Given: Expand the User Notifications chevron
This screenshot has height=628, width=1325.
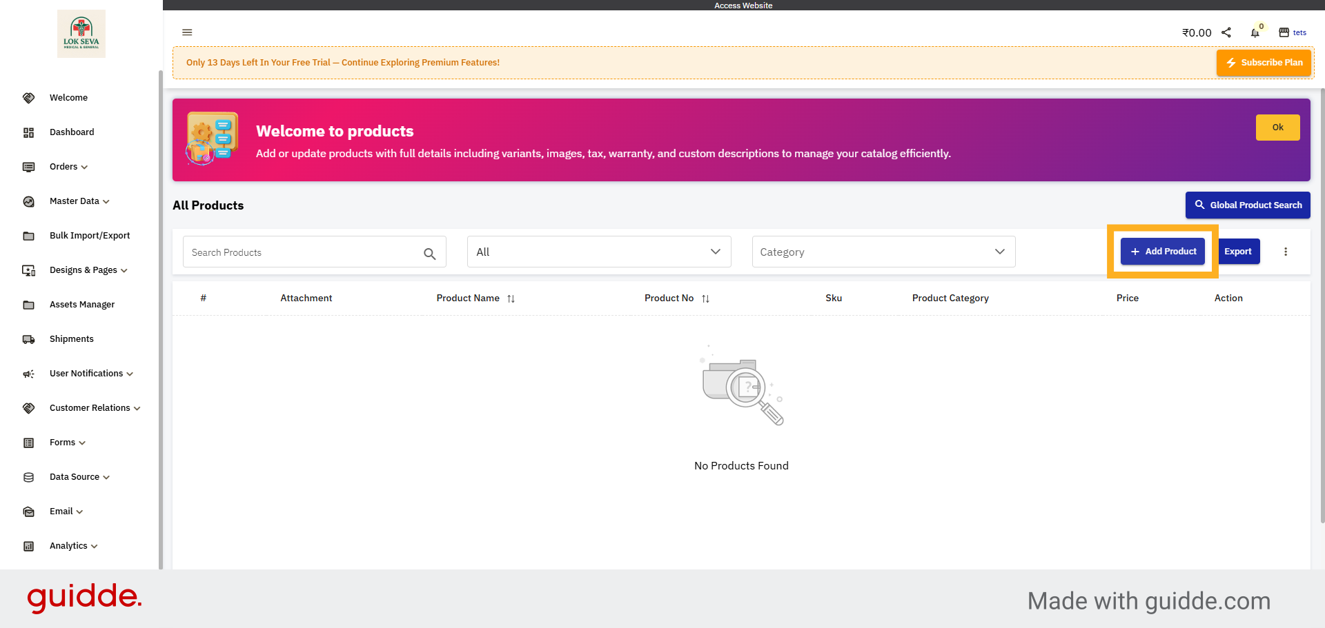Looking at the screenshot, I should click(x=130, y=374).
